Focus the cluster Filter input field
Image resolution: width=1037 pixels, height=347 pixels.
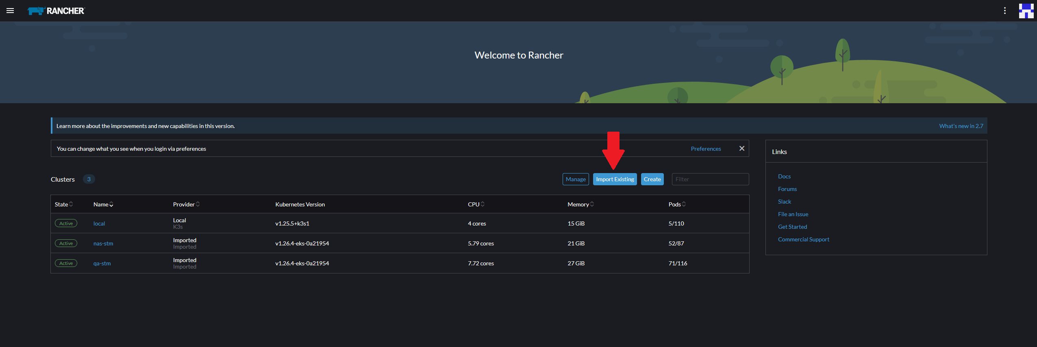tap(710, 179)
